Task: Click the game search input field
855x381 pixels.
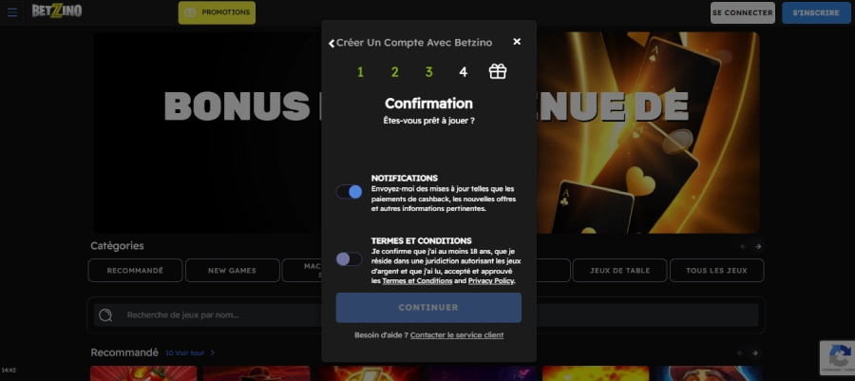Action: (218, 315)
